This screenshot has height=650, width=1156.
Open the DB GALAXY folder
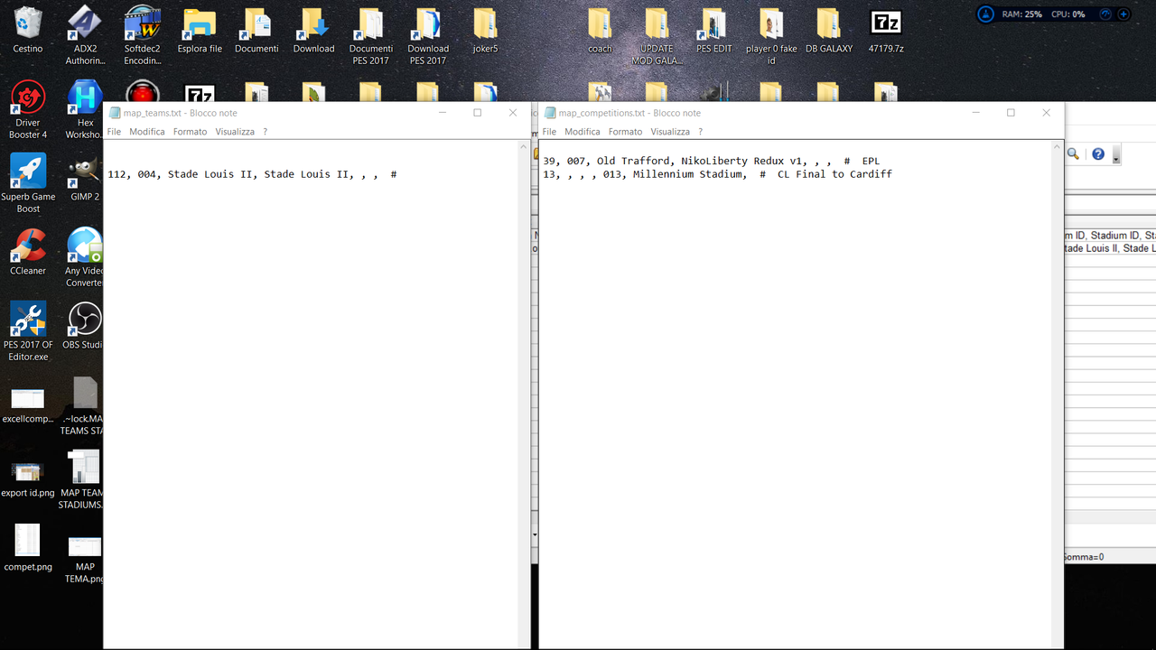click(829, 30)
